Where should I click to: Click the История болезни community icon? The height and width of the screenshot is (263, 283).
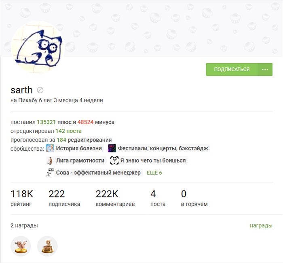tap(50, 148)
